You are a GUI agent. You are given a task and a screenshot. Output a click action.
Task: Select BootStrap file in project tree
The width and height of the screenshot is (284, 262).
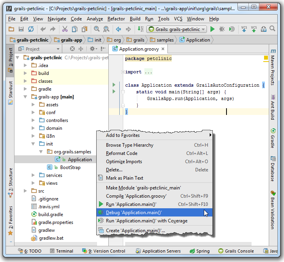tap(70, 167)
